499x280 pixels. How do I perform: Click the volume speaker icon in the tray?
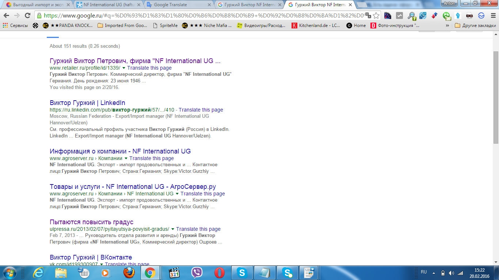[x=451, y=273]
